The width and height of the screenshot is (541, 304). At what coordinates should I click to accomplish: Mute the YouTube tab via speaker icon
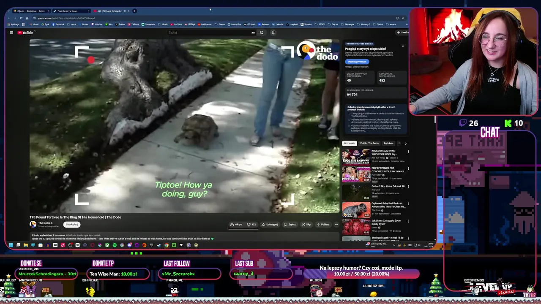tap(124, 11)
